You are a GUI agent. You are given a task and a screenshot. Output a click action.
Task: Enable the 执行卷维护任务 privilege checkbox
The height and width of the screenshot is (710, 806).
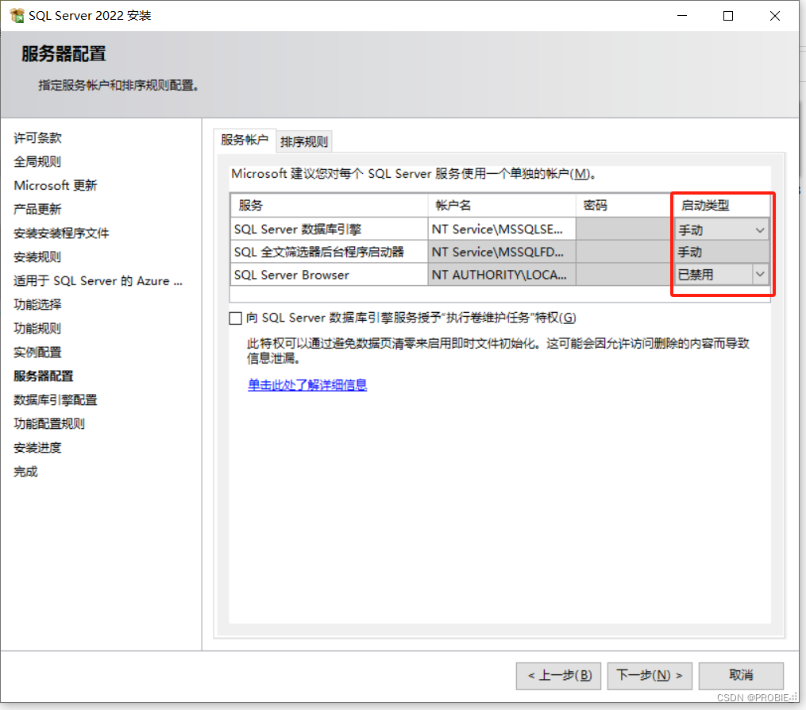235,318
